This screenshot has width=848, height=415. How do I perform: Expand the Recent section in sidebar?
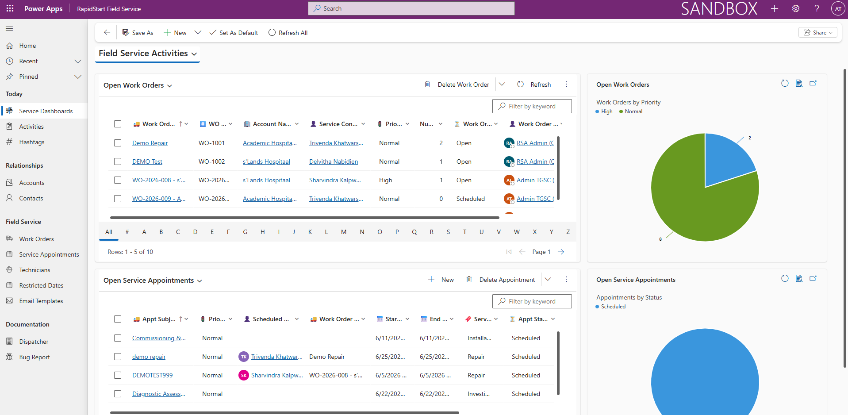(78, 61)
